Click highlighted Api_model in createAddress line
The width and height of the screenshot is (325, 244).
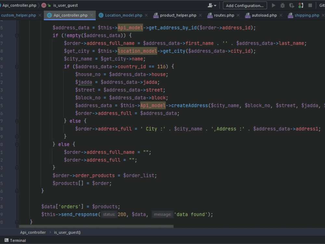(x=153, y=105)
